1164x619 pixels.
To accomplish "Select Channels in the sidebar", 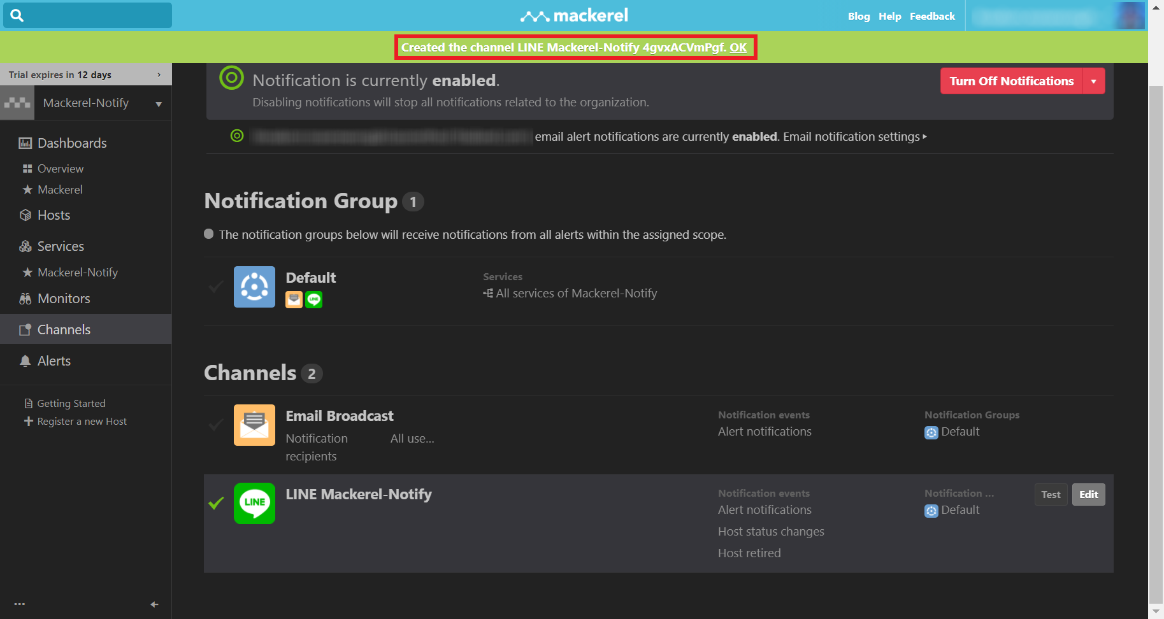I will [63, 329].
